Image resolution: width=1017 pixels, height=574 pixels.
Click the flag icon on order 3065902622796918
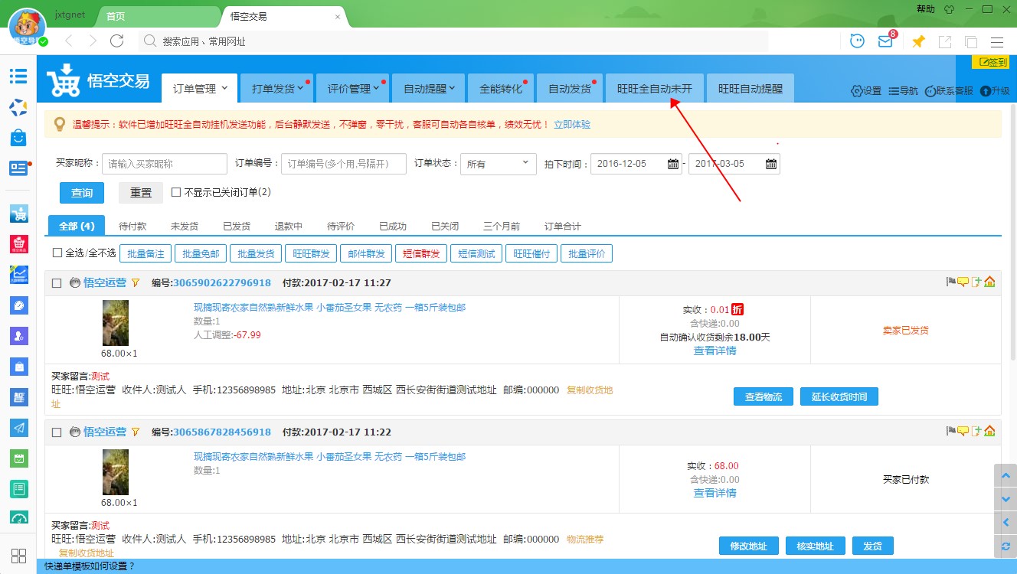click(x=951, y=282)
